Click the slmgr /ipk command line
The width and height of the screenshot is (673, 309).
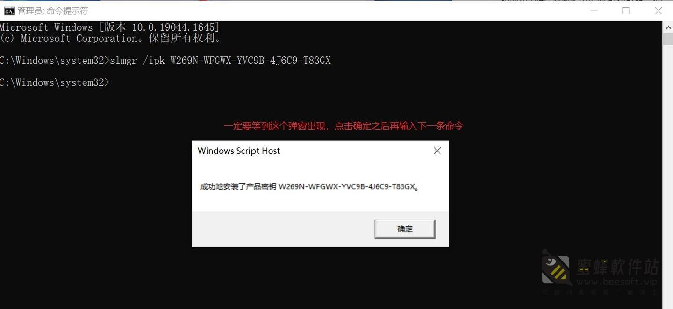(165, 61)
